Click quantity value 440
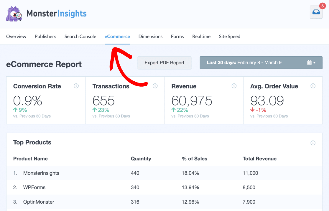329x211 pixels. 135,173
